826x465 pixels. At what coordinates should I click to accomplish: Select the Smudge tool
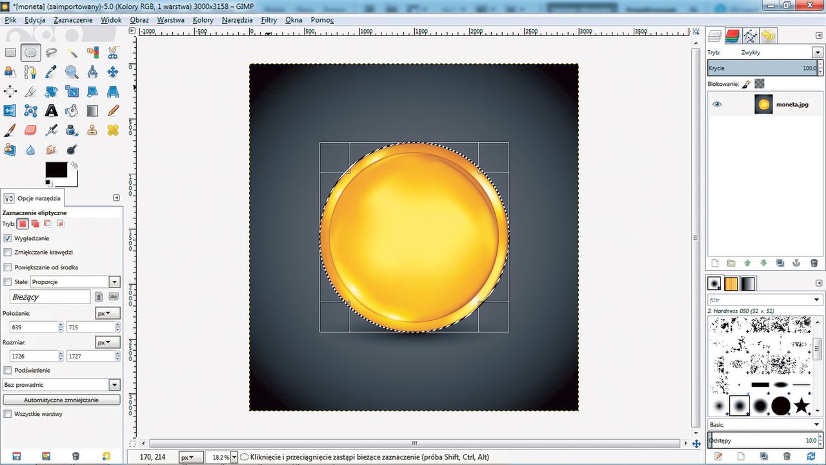pos(51,149)
